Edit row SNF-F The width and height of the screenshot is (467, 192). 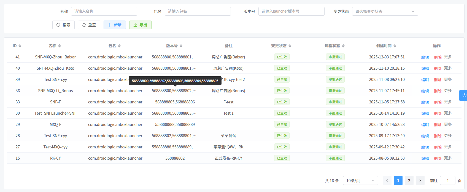click(x=425, y=102)
